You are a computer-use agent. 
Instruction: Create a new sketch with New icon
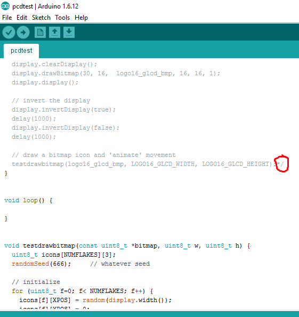(40, 33)
